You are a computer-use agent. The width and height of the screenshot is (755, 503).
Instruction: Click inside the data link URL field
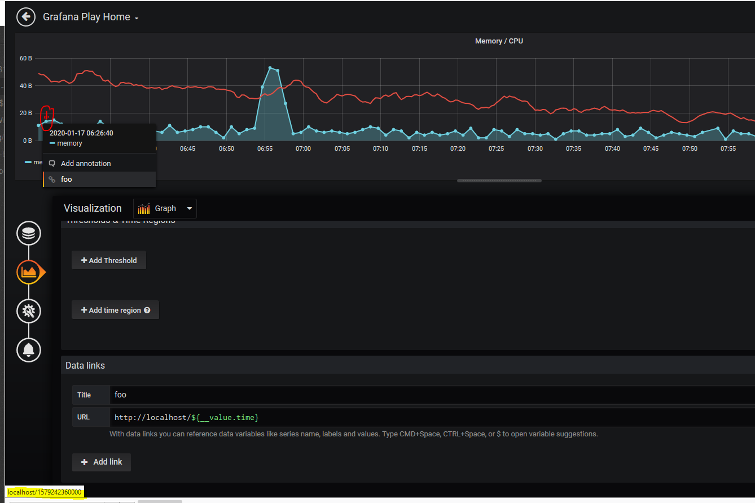tap(226, 417)
